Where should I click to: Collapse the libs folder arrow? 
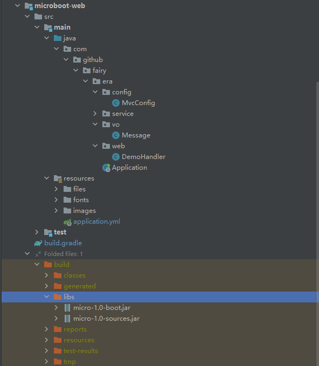coord(47,296)
